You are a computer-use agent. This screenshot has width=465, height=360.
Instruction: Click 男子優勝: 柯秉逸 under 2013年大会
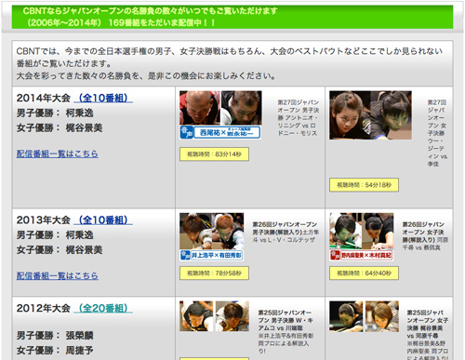point(55,235)
